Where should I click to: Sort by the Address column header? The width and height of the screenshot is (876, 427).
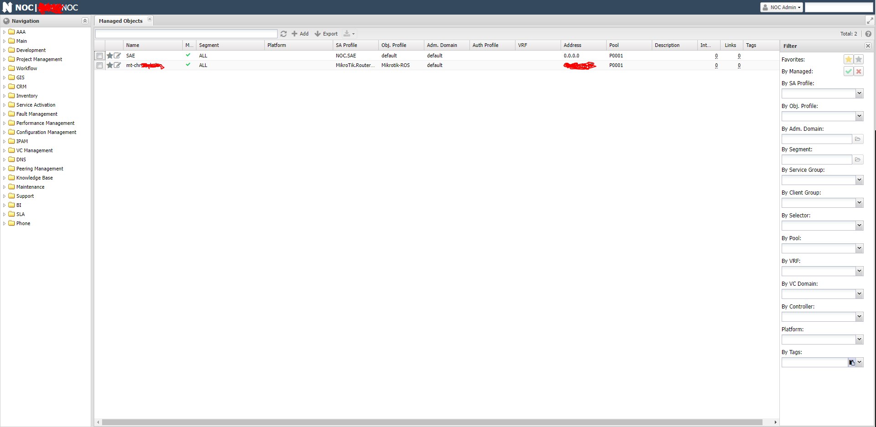click(x=583, y=45)
